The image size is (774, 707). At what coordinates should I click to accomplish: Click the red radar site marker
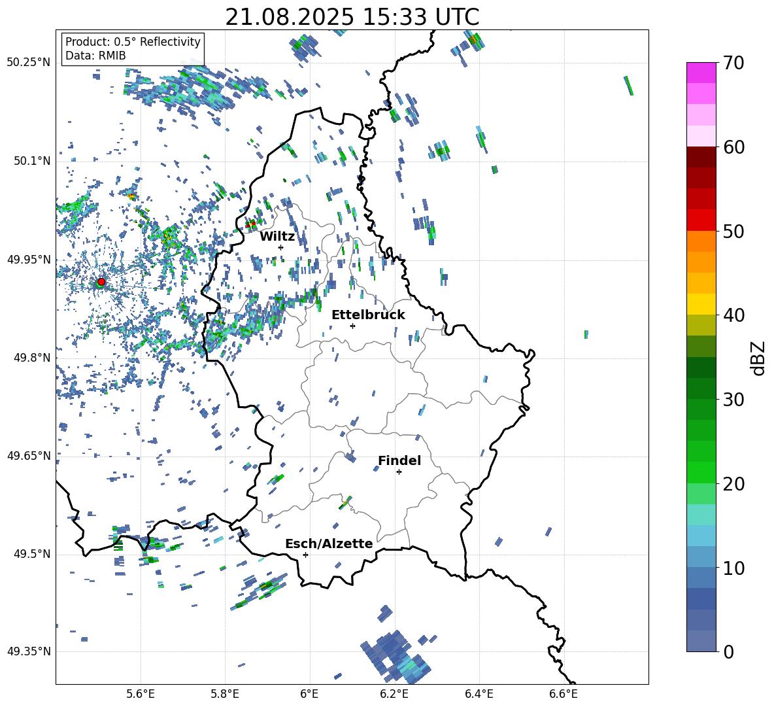101,282
